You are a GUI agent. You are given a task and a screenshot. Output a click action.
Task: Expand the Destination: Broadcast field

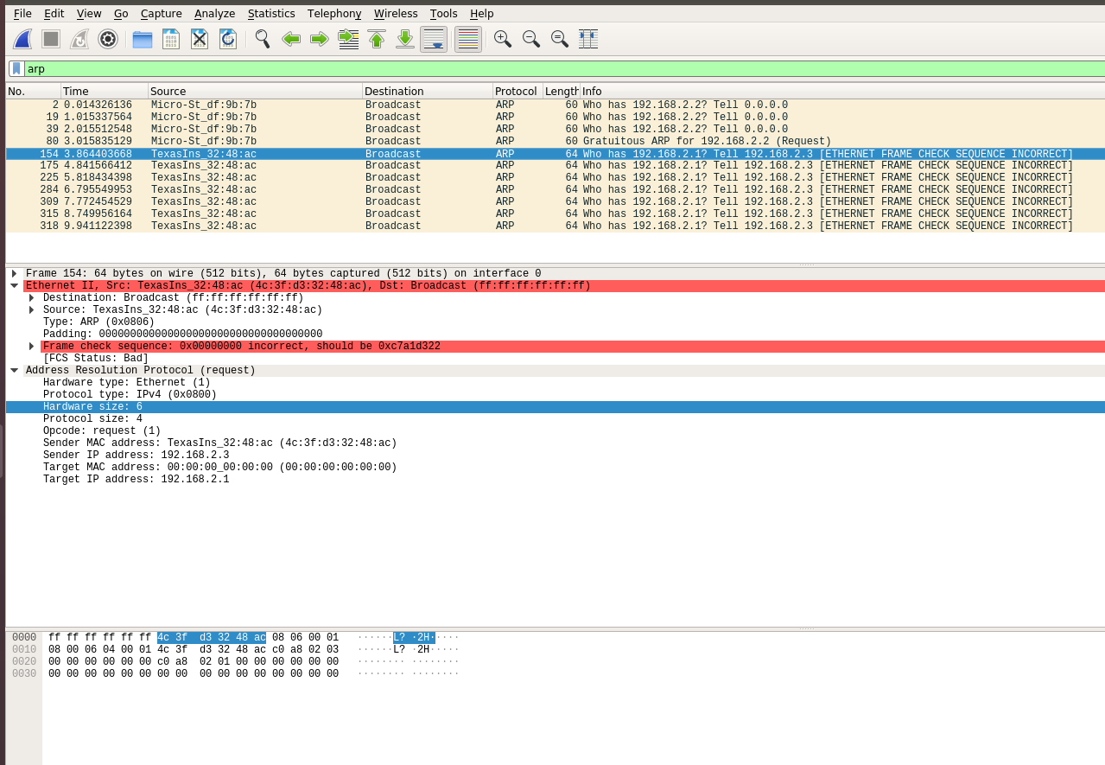tap(32, 297)
